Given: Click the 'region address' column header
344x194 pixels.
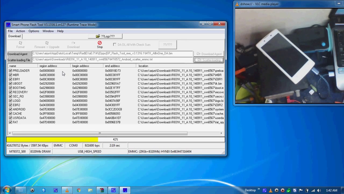Looking at the screenshot, I should [54, 66].
